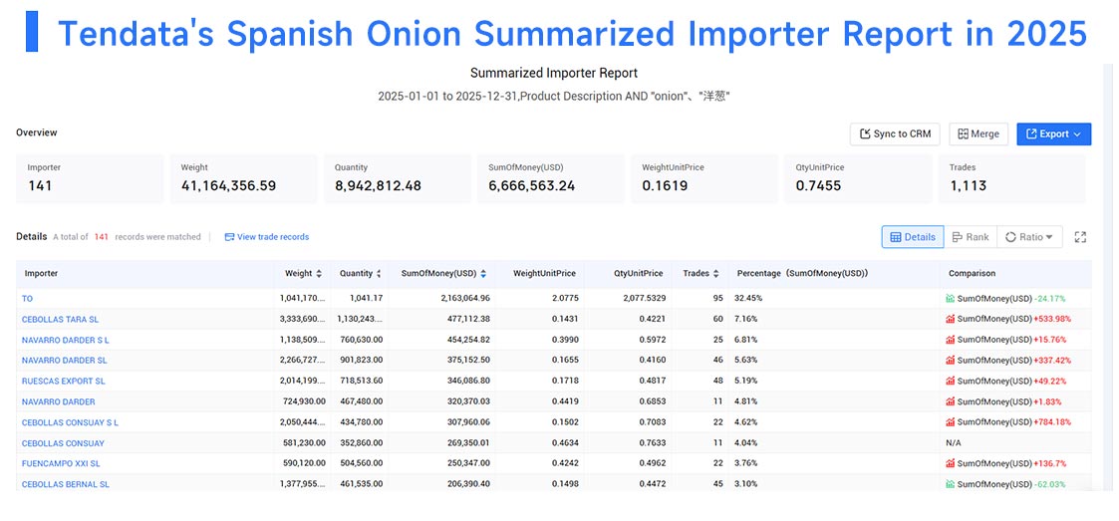This screenshot has width=1119, height=521.
Task: Open importer NAVARRO DARDER SL
Action: point(64,361)
